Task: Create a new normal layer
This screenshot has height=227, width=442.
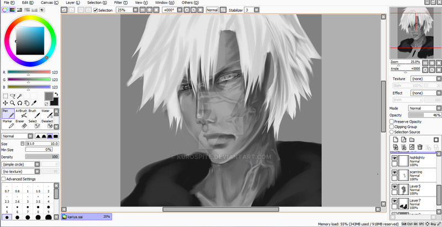Action: (x=396, y=140)
